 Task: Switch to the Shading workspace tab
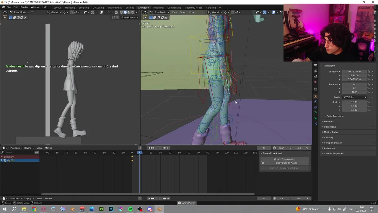pos(130,8)
